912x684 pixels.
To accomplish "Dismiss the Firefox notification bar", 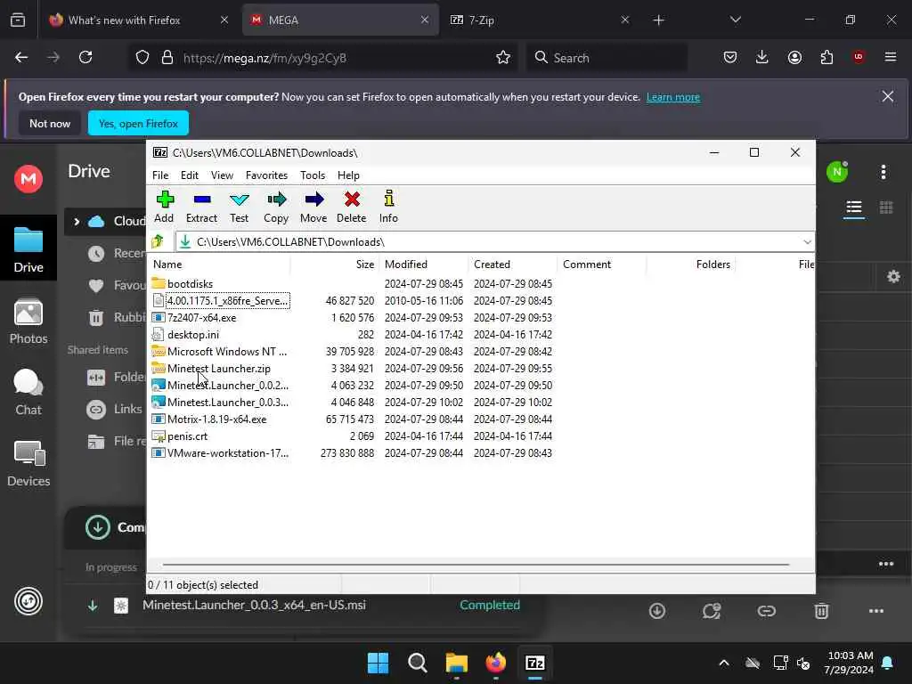I will click(887, 96).
